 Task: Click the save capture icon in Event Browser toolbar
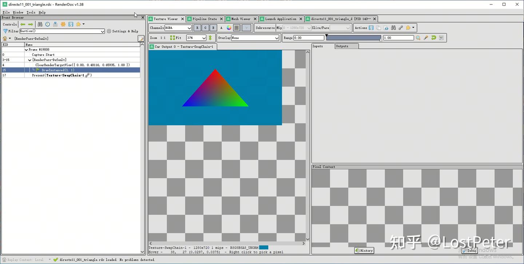[x=71, y=24]
